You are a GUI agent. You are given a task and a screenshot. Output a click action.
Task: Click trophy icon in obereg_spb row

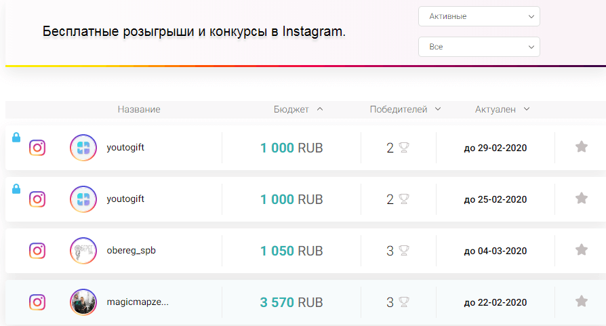point(404,250)
